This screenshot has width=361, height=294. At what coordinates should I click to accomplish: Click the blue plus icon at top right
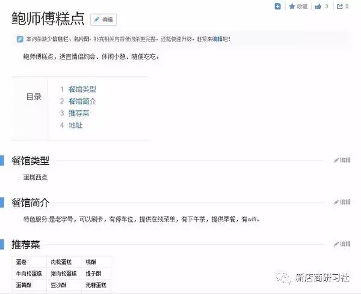click(277, 7)
